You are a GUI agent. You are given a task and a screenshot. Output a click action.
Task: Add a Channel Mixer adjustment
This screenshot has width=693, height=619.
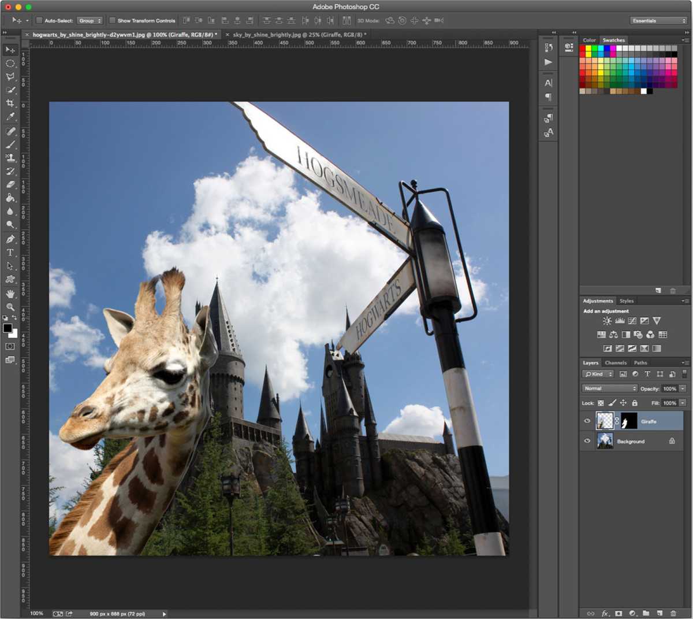click(x=650, y=335)
